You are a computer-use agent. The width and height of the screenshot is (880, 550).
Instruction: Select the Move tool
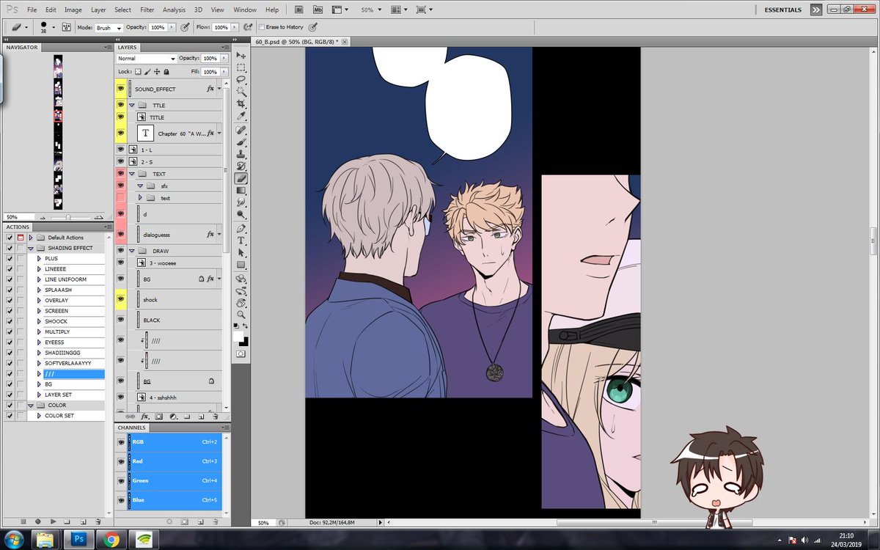pyautogui.click(x=241, y=55)
